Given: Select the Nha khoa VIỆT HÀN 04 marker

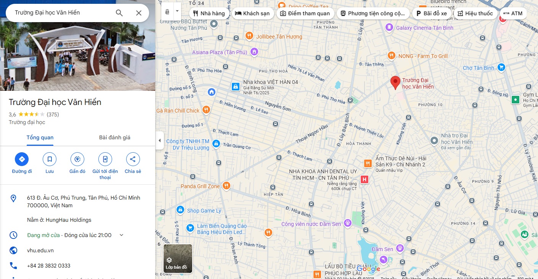Looking at the screenshot, I should pyautogui.click(x=236, y=87).
